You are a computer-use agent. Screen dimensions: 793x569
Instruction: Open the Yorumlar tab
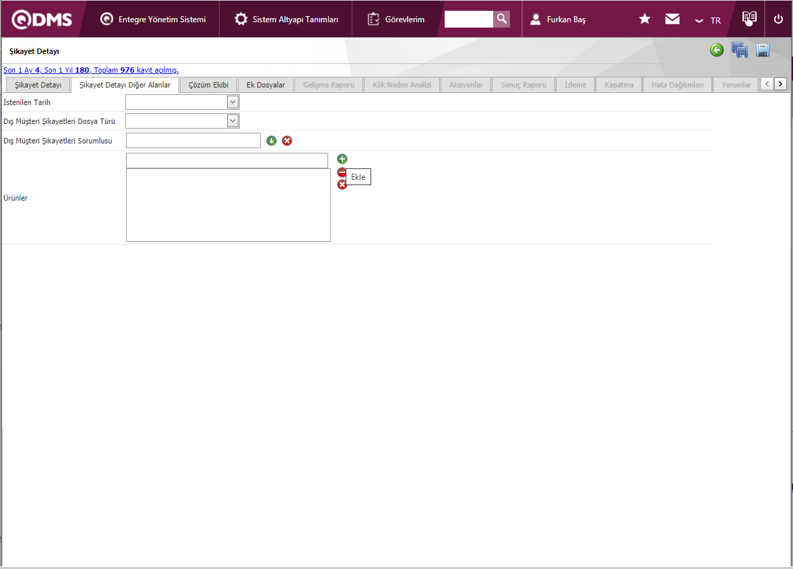(736, 85)
